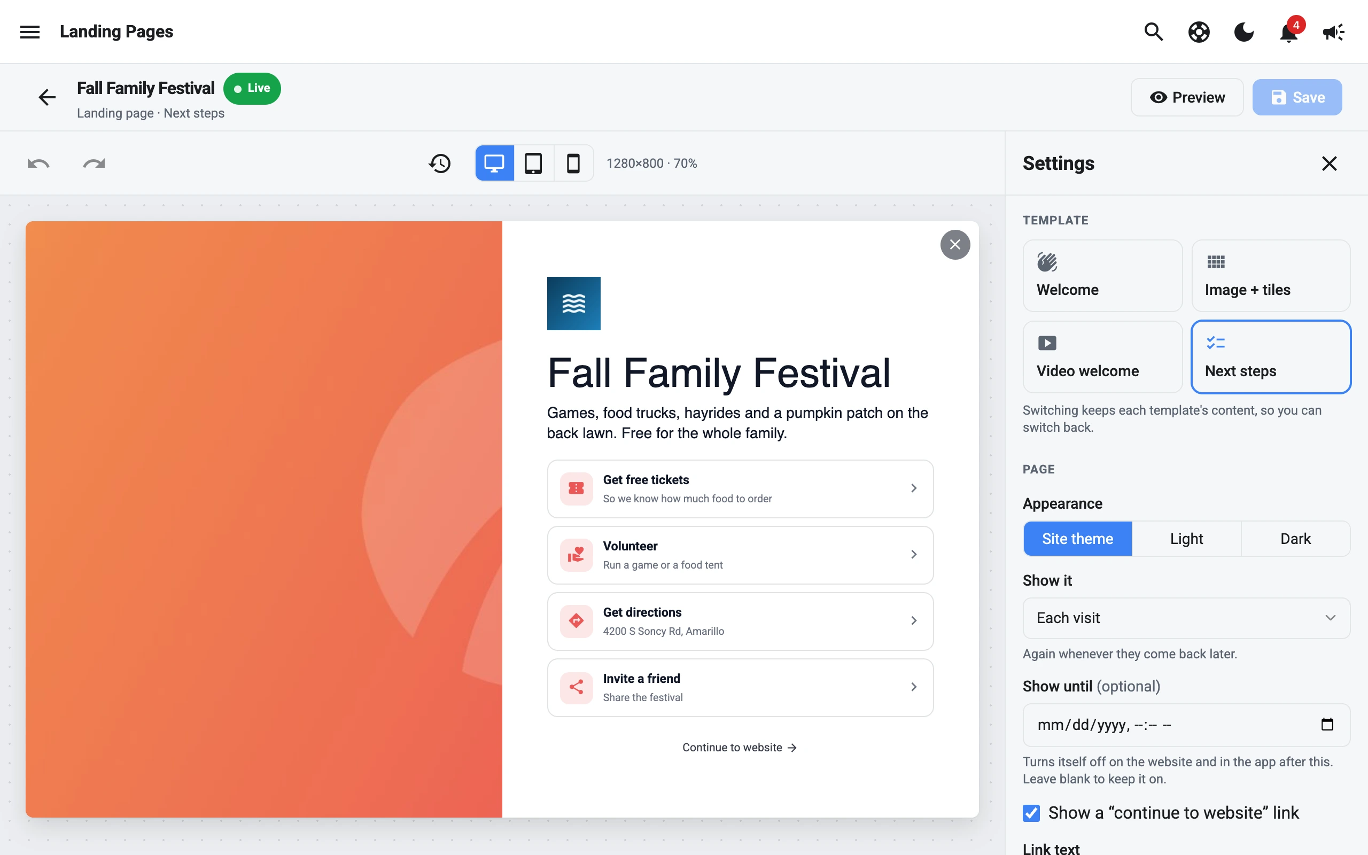Viewport: 1368px width, 855px height.
Task: Set appearance to Dark
Action: click(x=1295, y=538)
